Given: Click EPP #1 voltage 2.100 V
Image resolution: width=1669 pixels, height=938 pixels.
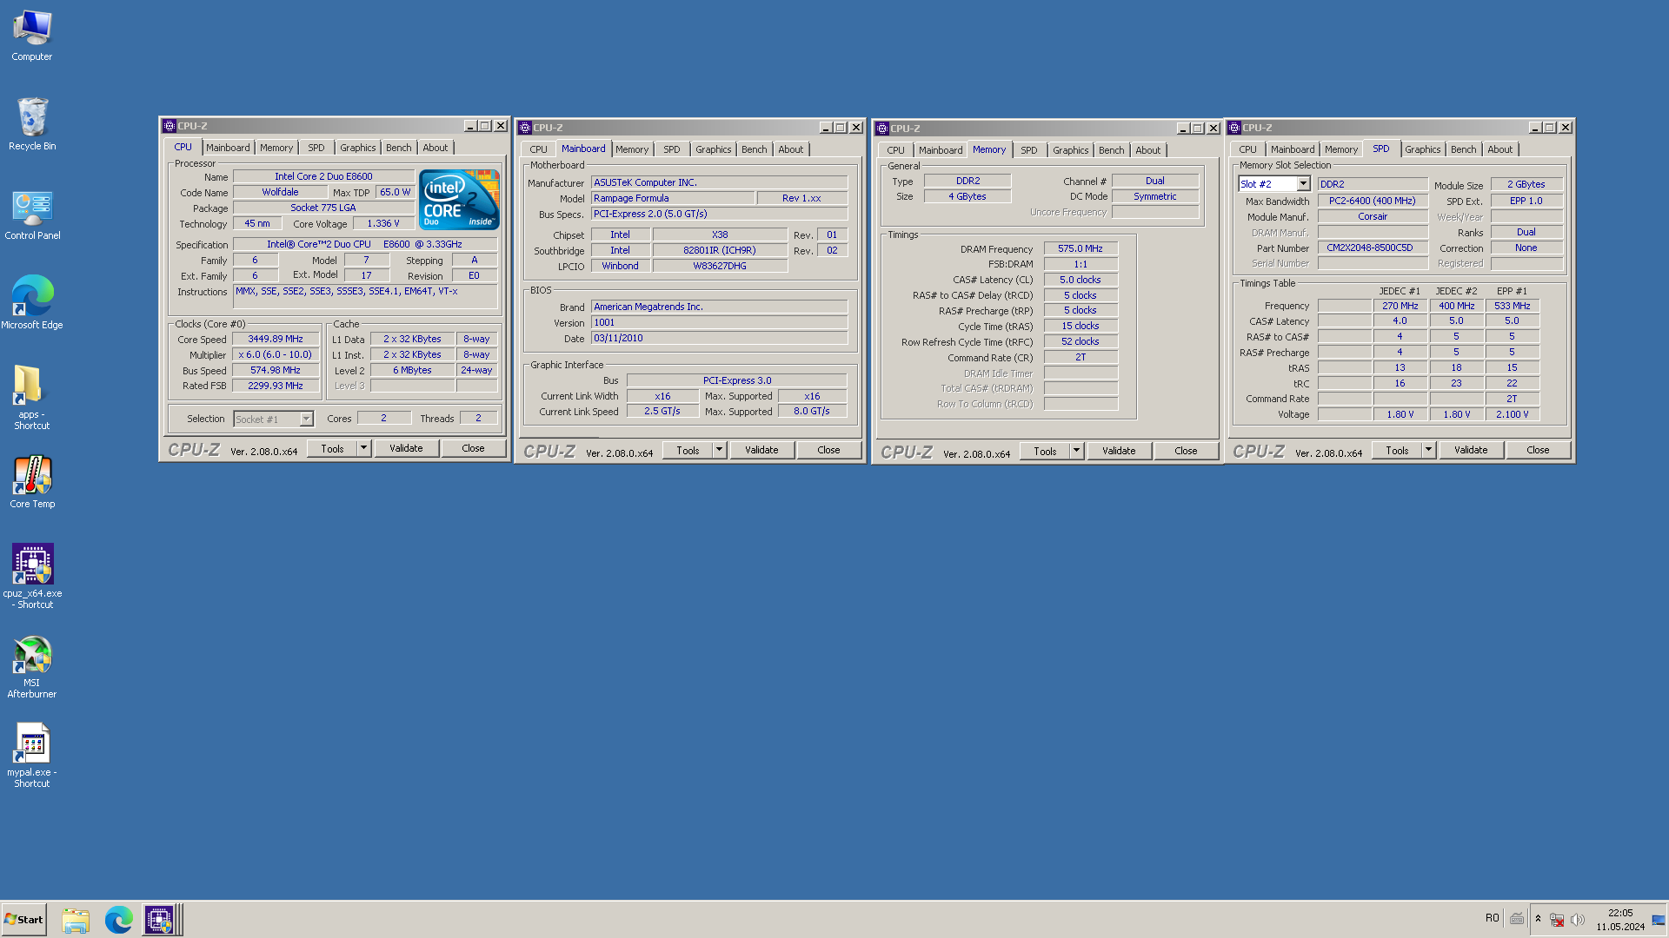Looking at the screenshot, I should point(1513,415).
